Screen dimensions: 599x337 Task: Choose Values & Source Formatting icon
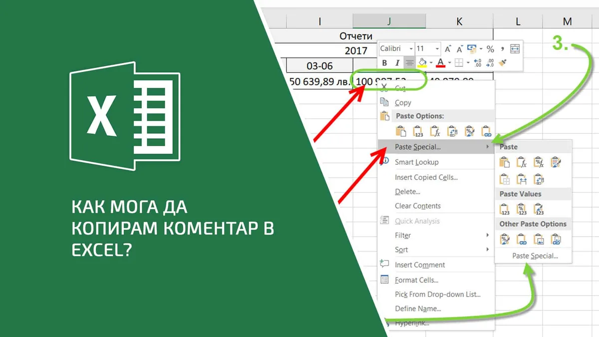coord(539,209)
